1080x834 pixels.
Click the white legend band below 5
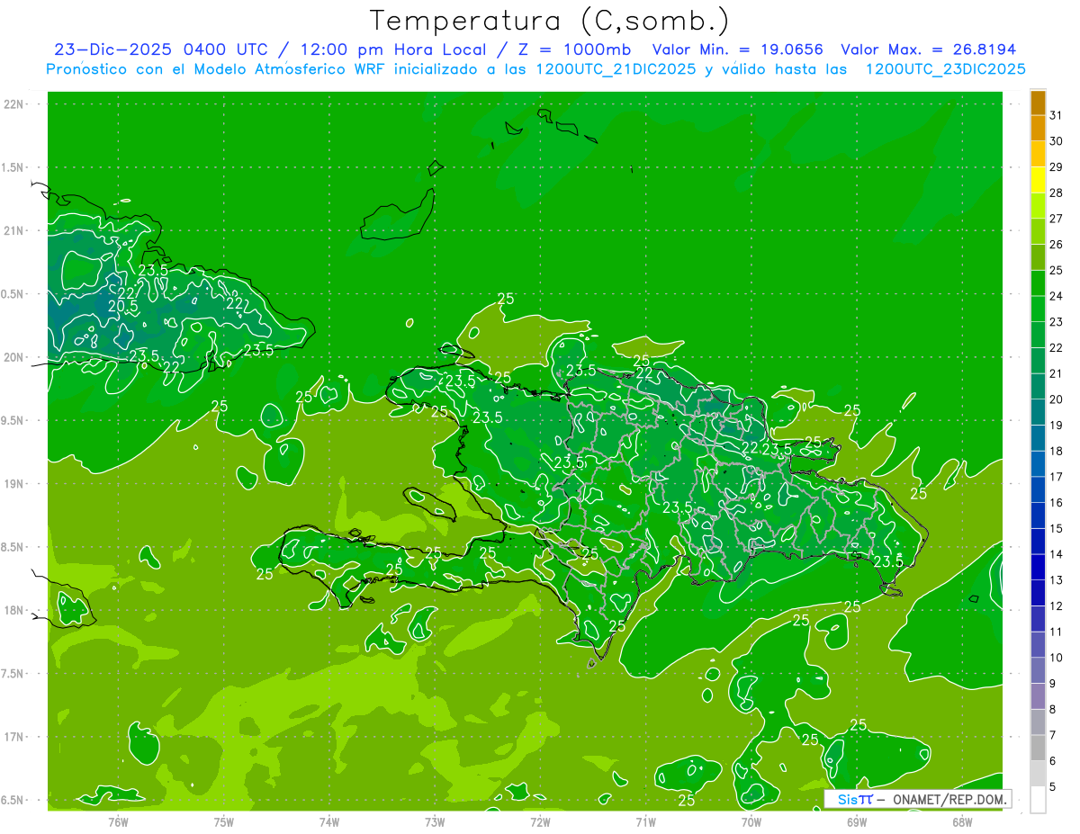[x=1038, y=800]
